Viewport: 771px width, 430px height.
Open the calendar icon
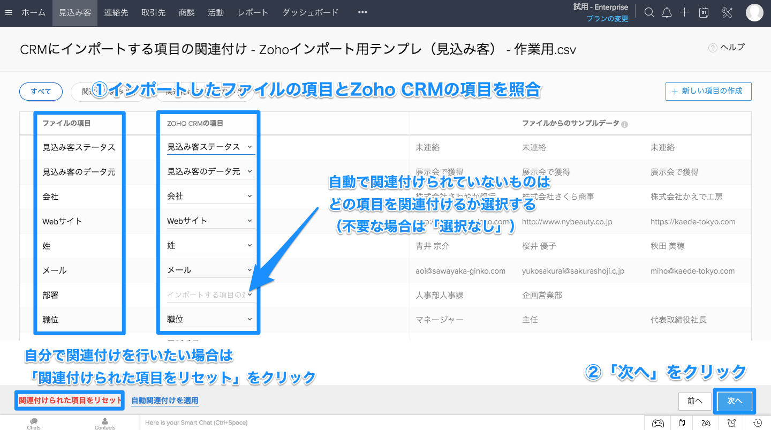(705, 12)
